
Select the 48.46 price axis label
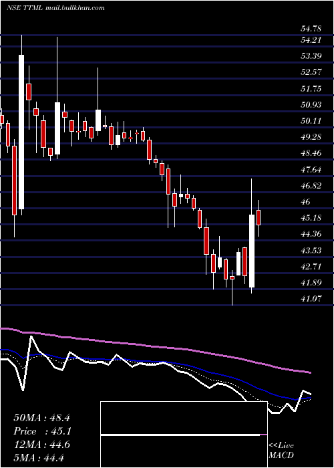311,153
